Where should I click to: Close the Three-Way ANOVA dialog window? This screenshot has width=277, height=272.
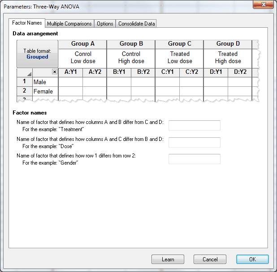tap(264, 6)
